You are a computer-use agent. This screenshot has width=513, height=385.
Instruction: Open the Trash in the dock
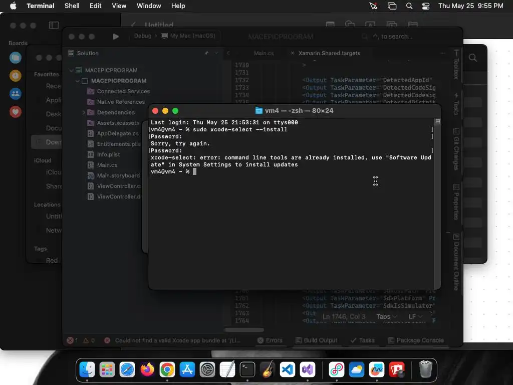[x=426, y=370]
